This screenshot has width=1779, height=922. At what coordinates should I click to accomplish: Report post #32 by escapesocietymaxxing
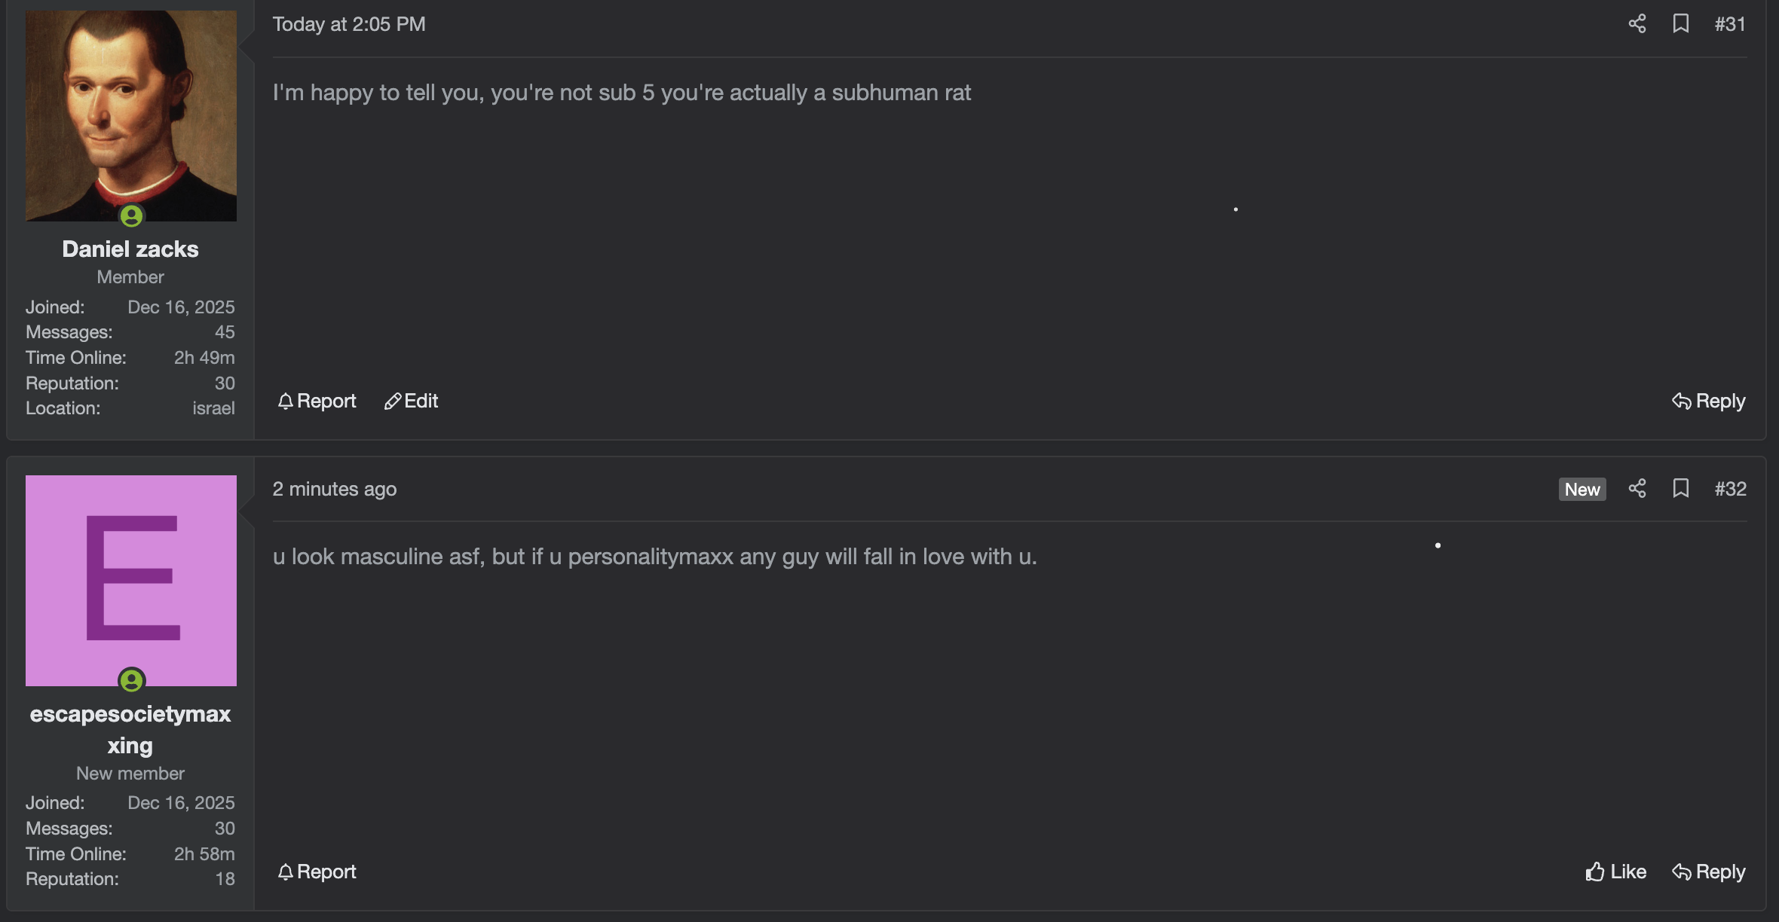(x=317, y=872)
